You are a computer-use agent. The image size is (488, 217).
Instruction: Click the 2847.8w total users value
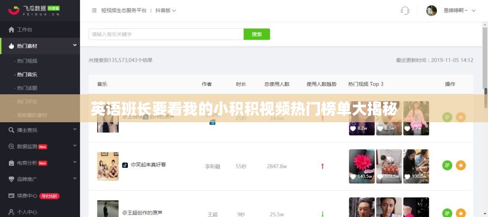pos(277,166)
